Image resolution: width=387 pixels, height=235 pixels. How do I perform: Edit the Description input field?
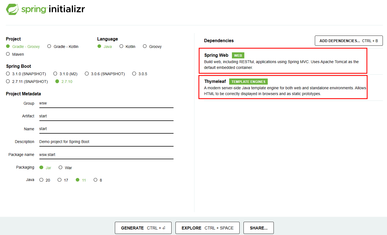click(106, 142)
